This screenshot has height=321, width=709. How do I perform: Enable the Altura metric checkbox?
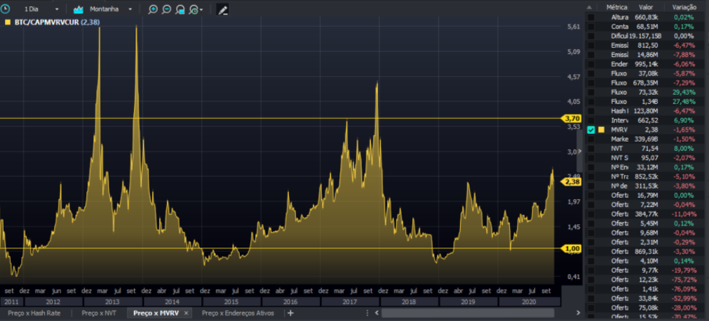591,17
